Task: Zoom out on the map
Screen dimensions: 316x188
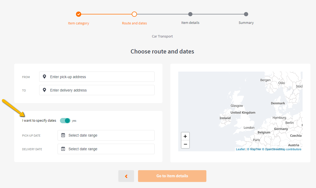Action: [x=185, y=144]
